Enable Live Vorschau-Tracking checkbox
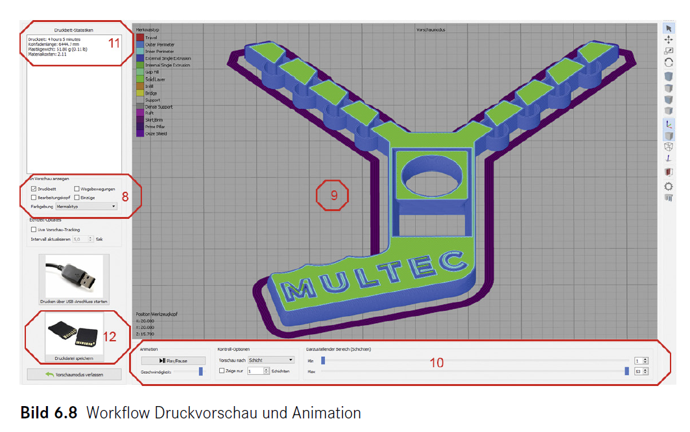The image size is (690, 432). (34, 229)
